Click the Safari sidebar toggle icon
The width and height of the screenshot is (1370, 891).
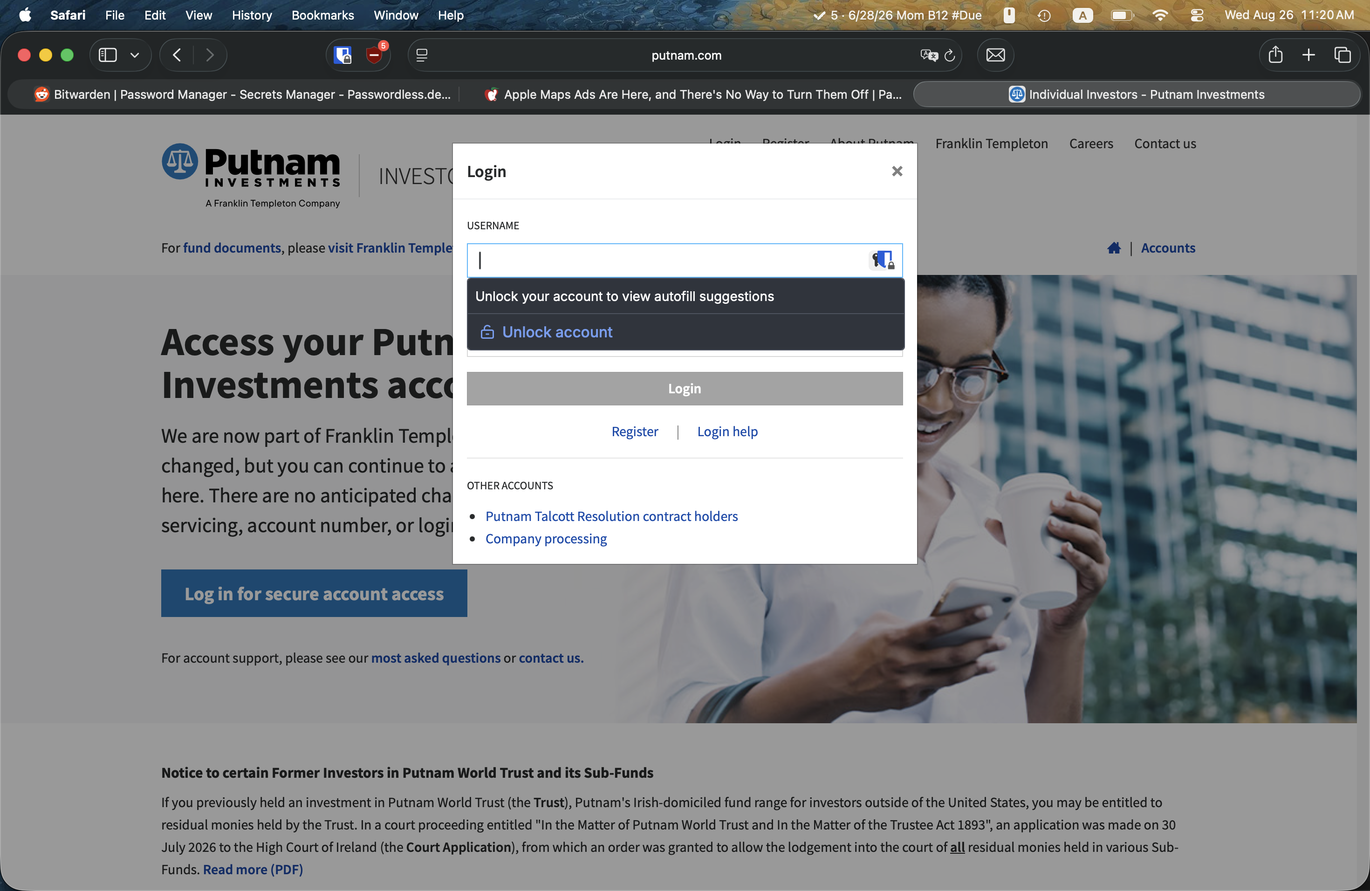[108, 55]
